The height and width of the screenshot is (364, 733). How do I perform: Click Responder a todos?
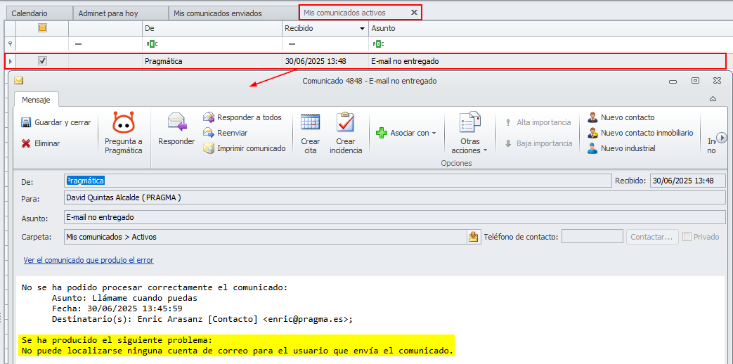tap(242, 117)
